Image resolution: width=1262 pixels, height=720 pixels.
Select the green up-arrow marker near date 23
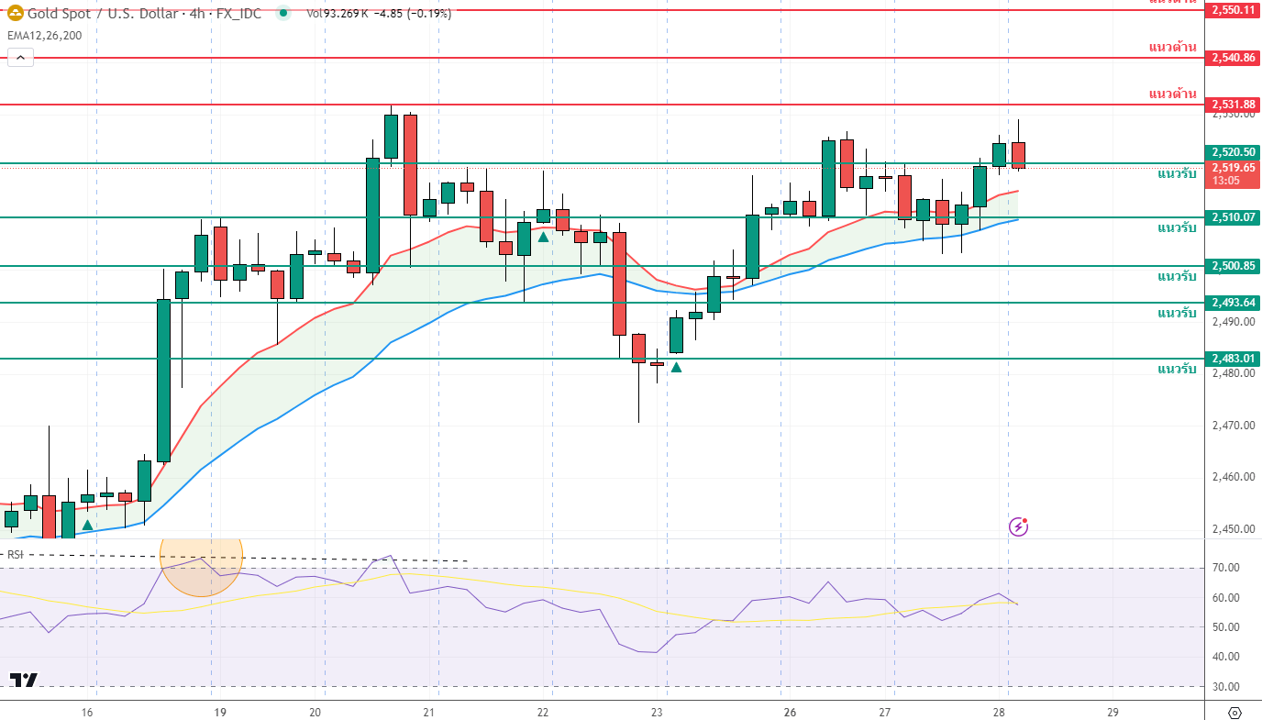pyautogui.click(x=676, y=367)
